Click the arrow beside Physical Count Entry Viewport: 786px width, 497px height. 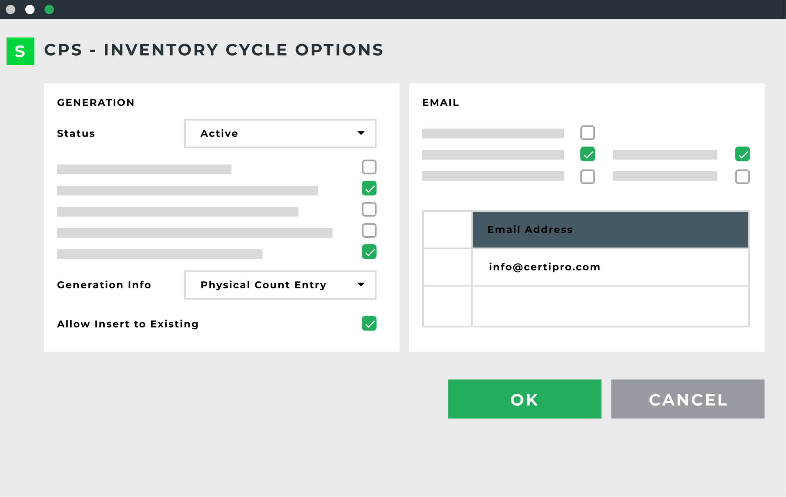(x=361, y=285)
